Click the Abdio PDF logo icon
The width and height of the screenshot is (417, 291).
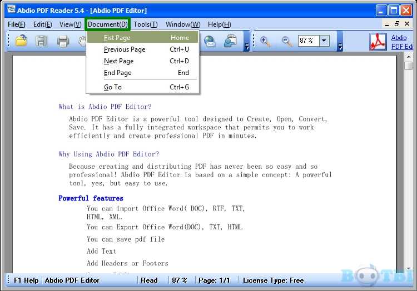[x=379, y=41]
